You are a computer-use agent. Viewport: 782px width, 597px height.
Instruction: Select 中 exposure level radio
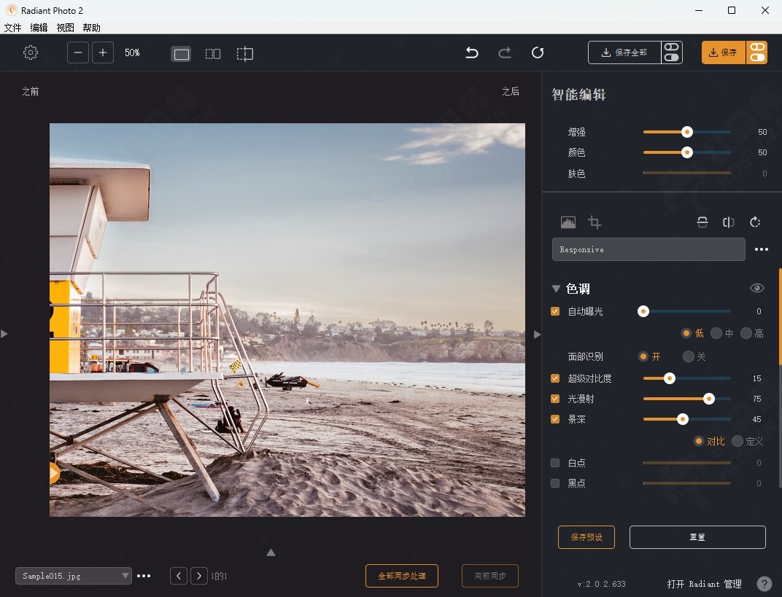pos(716,333)
